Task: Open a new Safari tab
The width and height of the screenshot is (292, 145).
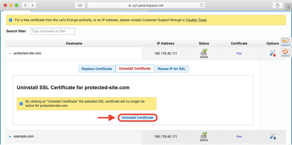Action: (x=288, y=7)
